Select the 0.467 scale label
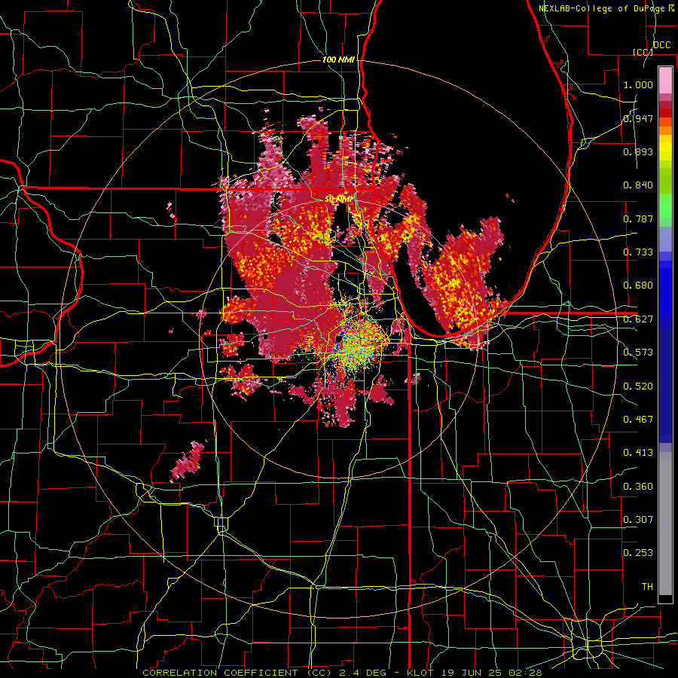Viewport: 678px width, 678px height. [638, 420]
